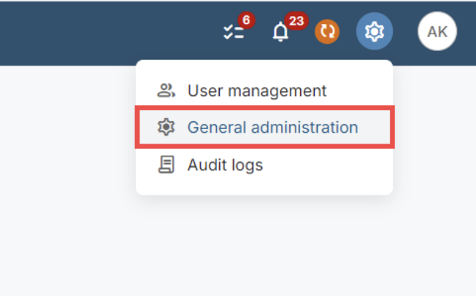This screenshot has height=296, width=476.
Task: Open Audit logs menu entry
Action: pyautogui.click(x=264, y=165)
